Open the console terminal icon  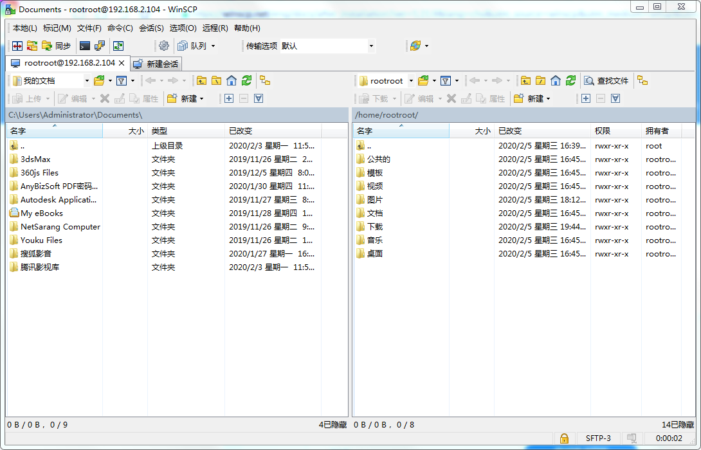(84, 46)
